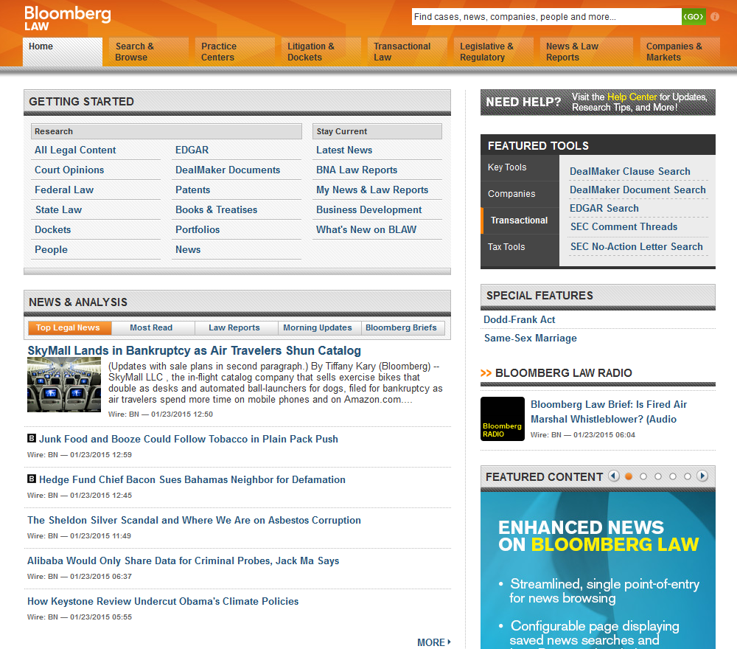Switch to Top Legal News tab
The image size is (737, 649).
[70, 327]
